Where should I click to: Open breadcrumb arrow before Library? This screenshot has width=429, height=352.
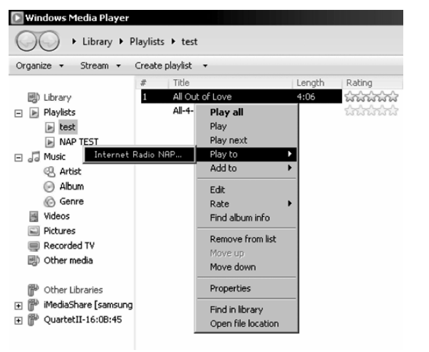[x=74, y=42]
